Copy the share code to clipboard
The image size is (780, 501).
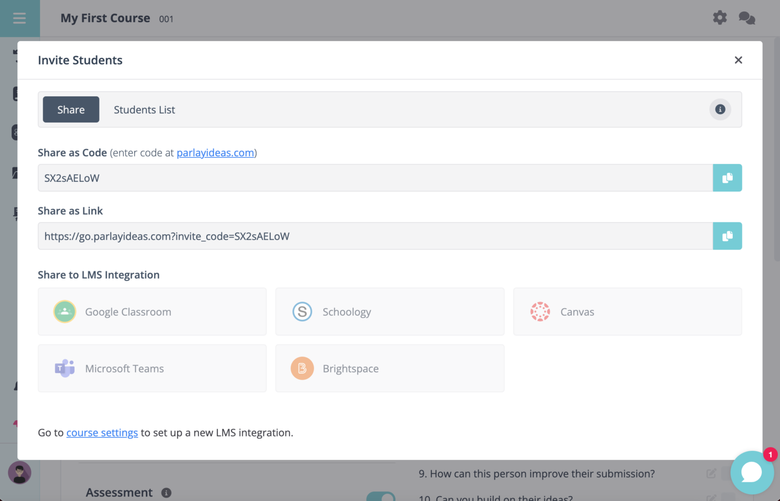pos(727,178)
